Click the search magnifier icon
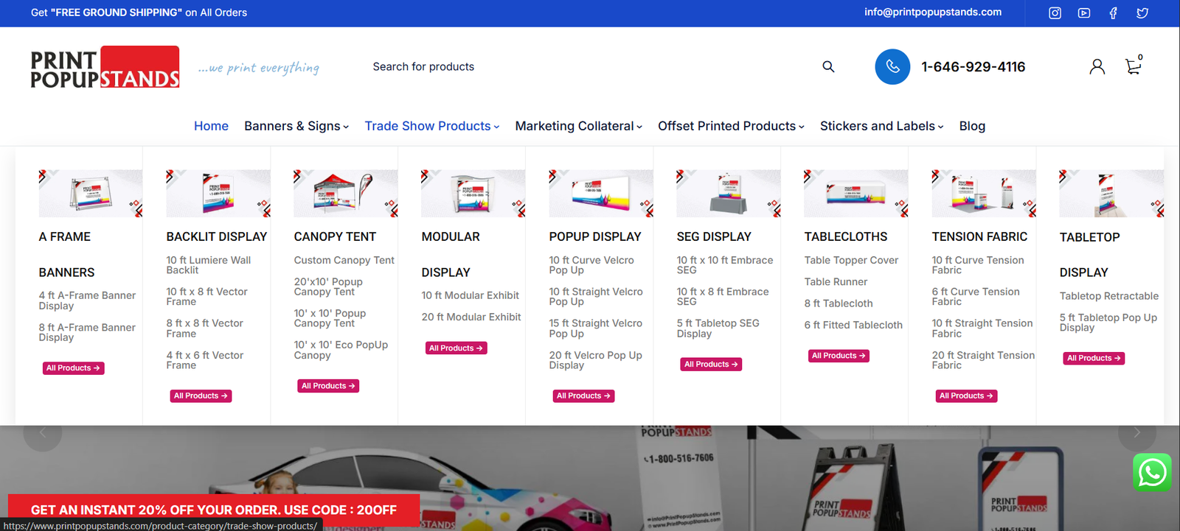Screen dimensions: 1180x531 coord(828,67)
